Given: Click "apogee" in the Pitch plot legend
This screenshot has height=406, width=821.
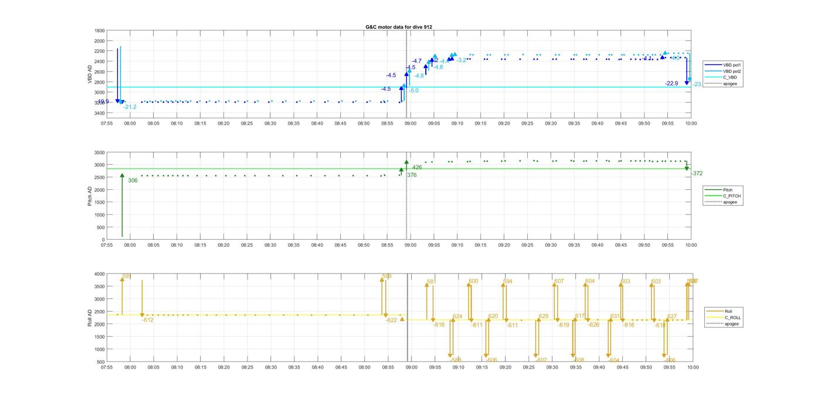Looking at the screenshot, I should [722, 202].
